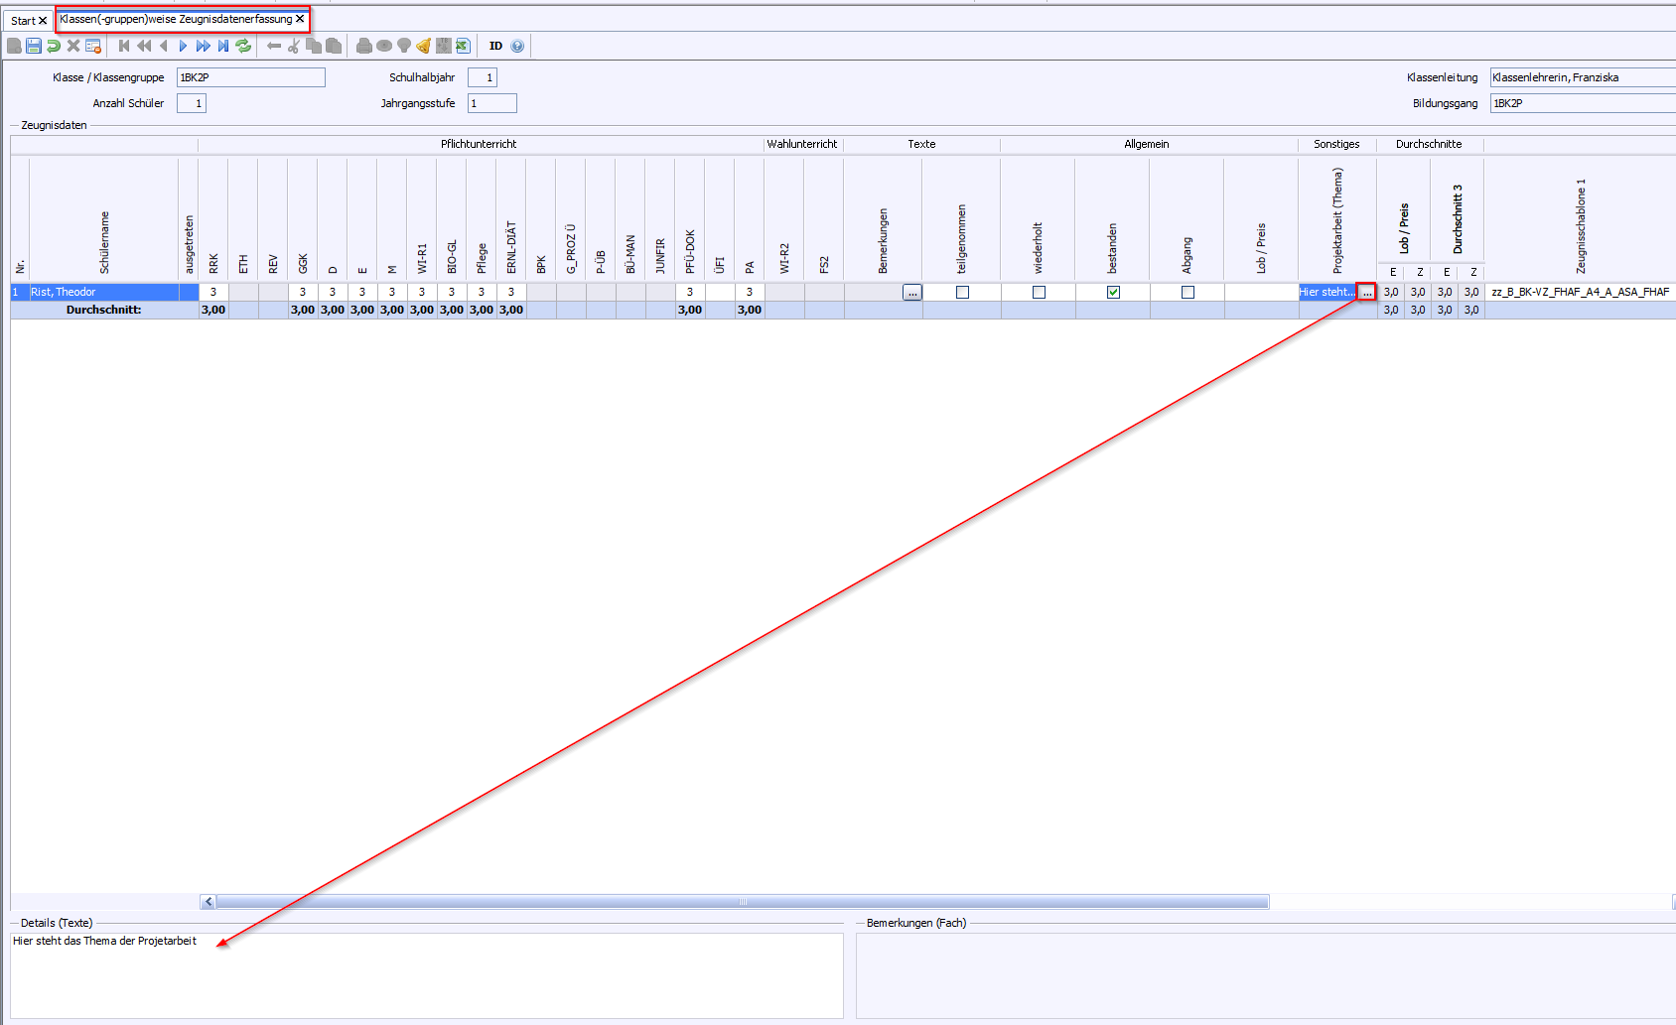Go to last record in toolbar
Screen dimensions: 1676x1025
point(223,46)
